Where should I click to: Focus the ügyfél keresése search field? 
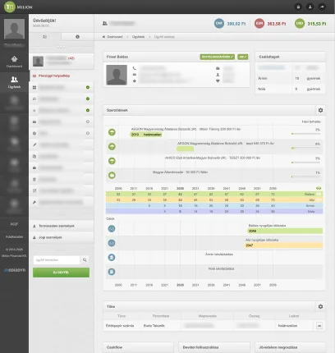coord(57,260)
